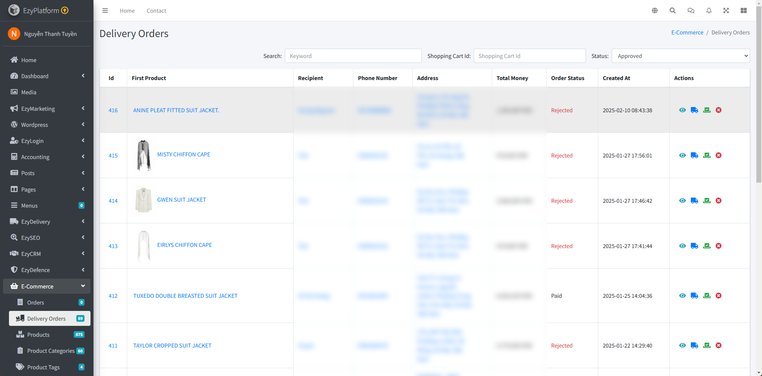Click the language globe icon
The height and width of the screenshot is (376, 762).
coord(655,10)
